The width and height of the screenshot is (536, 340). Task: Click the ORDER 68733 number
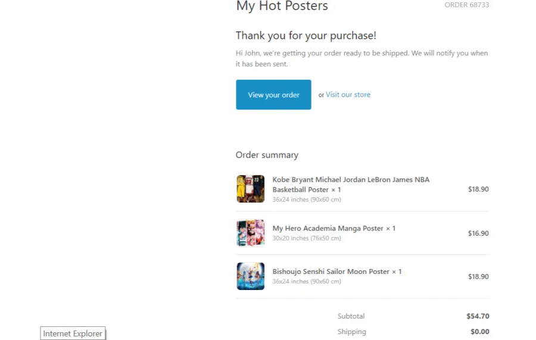pos(466,5)
